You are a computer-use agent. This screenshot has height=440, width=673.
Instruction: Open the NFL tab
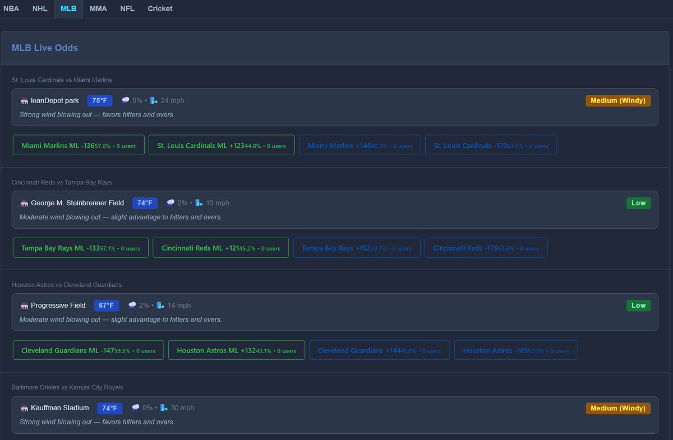coord(127,8)
